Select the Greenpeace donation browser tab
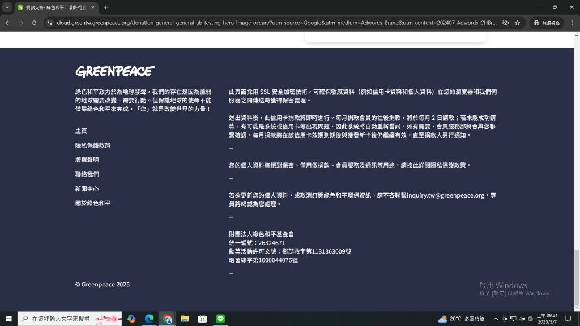580x326 pixels. pyautogui.click(x=56, y=7)
